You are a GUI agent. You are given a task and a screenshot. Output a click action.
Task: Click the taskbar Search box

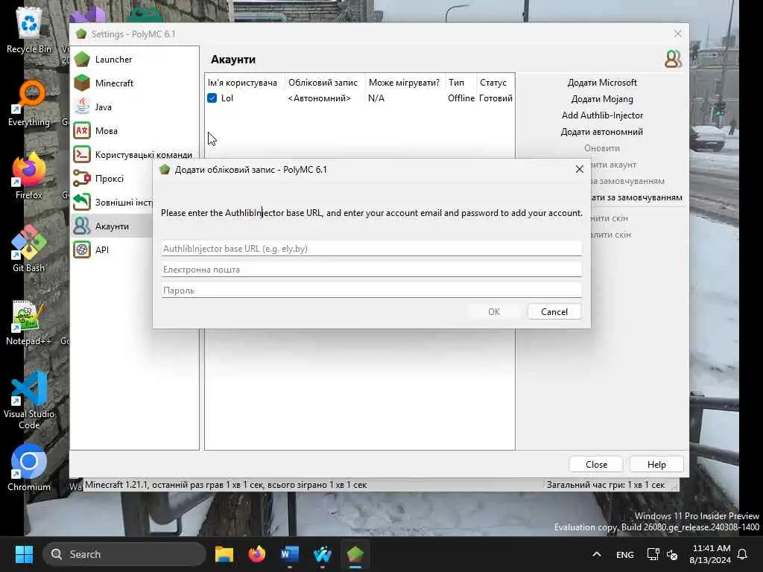pyautogui.click(x=124, y=554)
